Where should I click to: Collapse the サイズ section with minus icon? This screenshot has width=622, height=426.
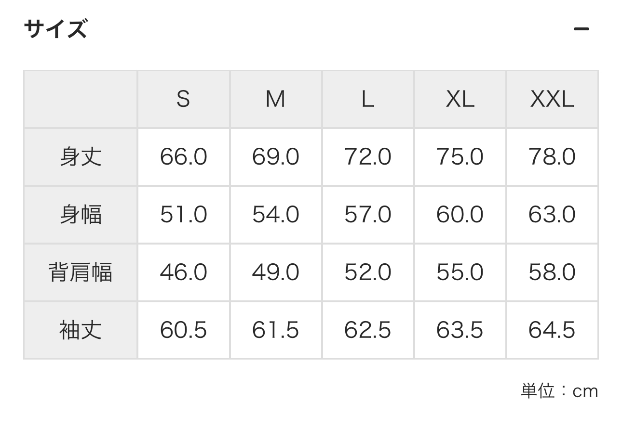click(x=581, y=29)
